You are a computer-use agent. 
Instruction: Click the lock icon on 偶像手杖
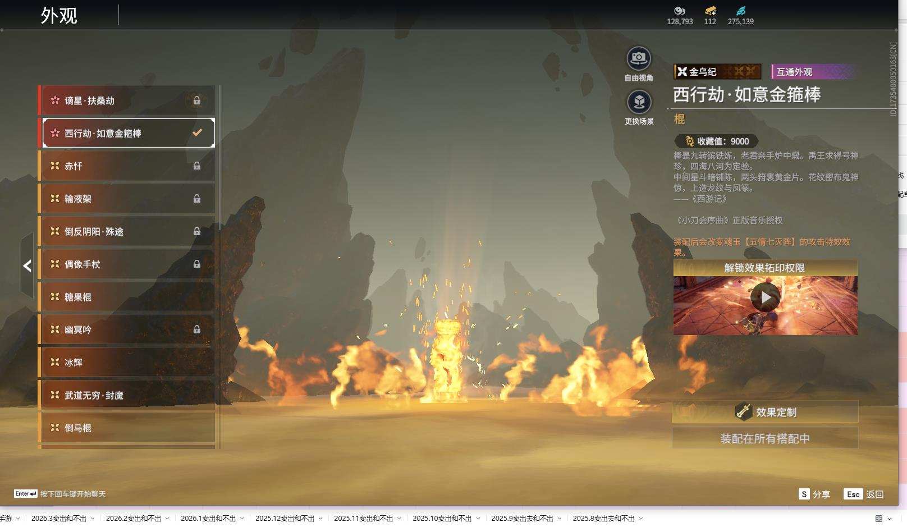[x=197, y=264]
